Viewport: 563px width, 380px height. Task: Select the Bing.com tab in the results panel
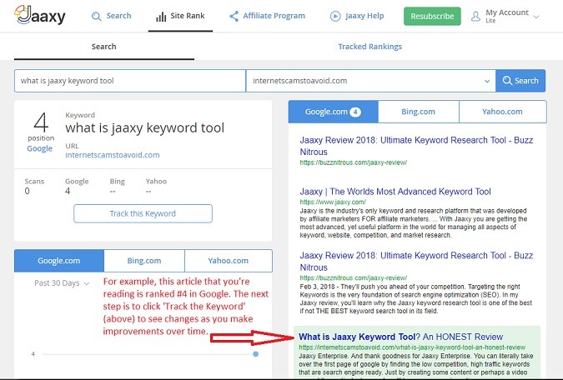pyautogui.click(x=419, y=112)
